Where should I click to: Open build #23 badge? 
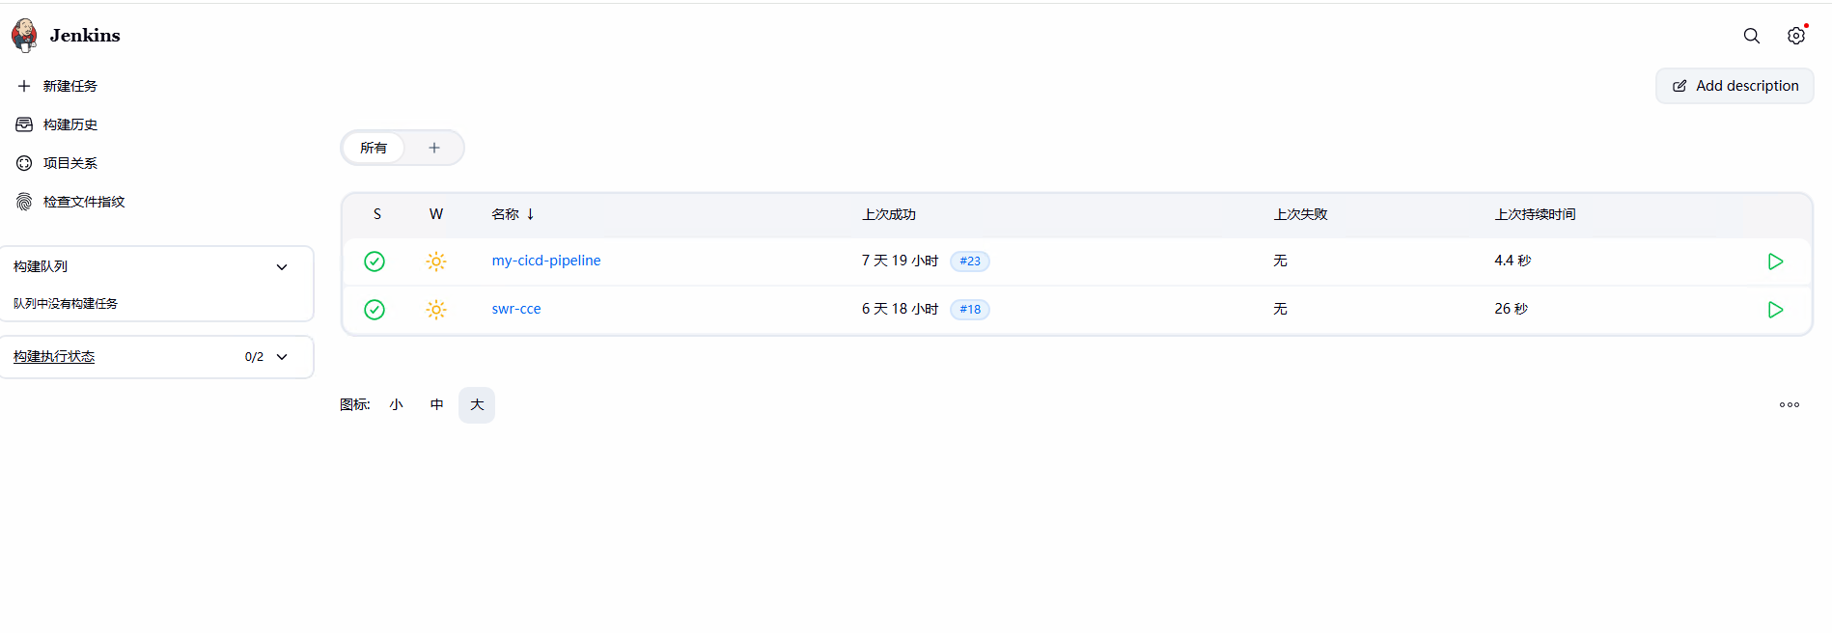coord(970,261)
